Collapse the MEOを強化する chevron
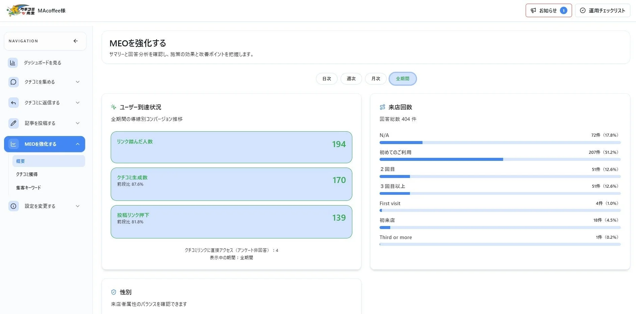 (78, 144)
